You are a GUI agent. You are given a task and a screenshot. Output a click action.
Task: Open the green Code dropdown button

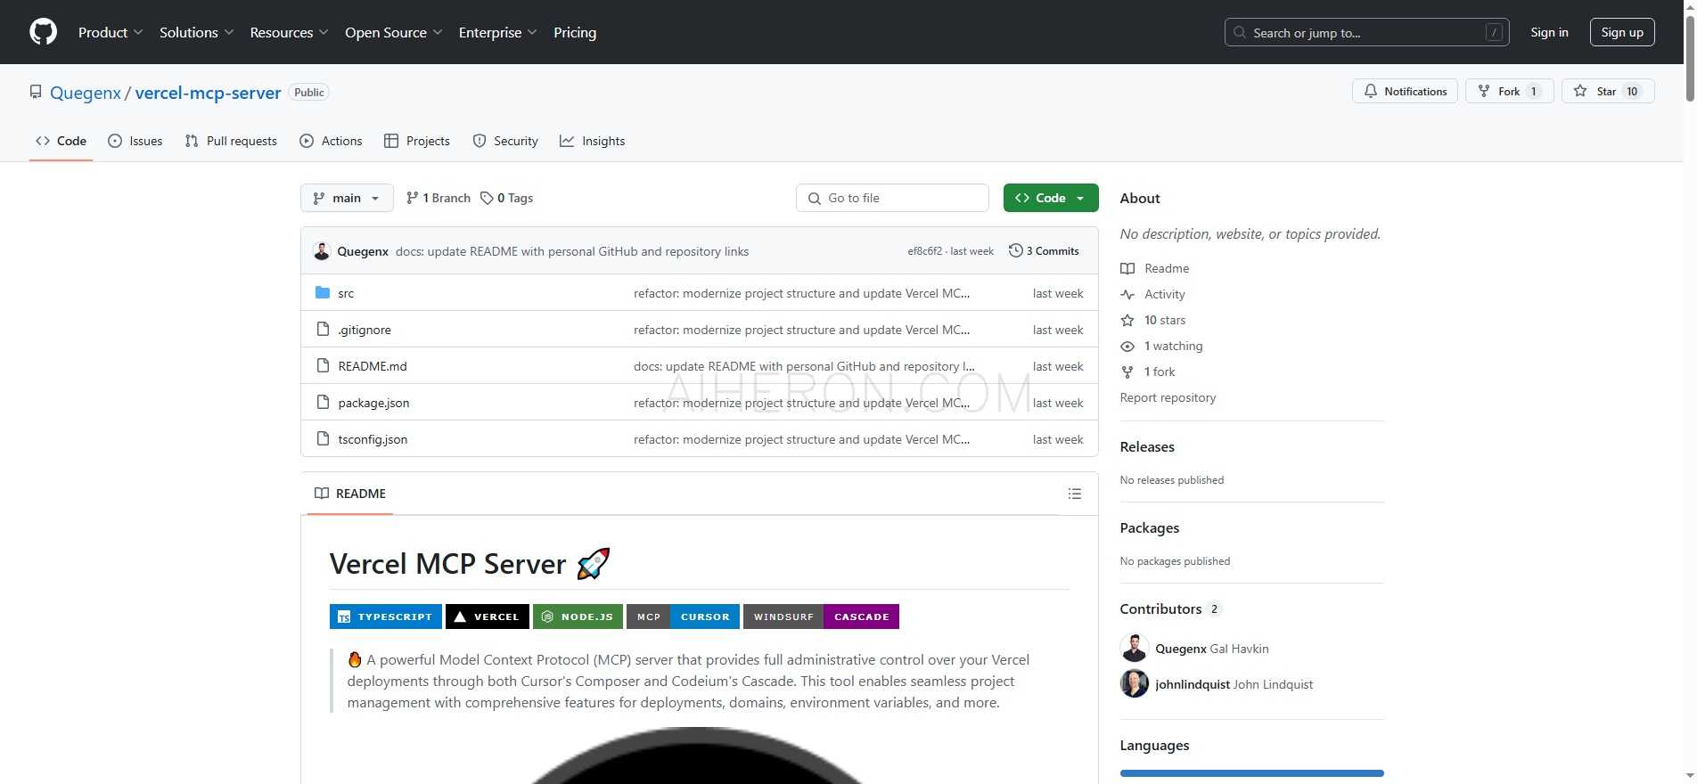pos(1051,198)
